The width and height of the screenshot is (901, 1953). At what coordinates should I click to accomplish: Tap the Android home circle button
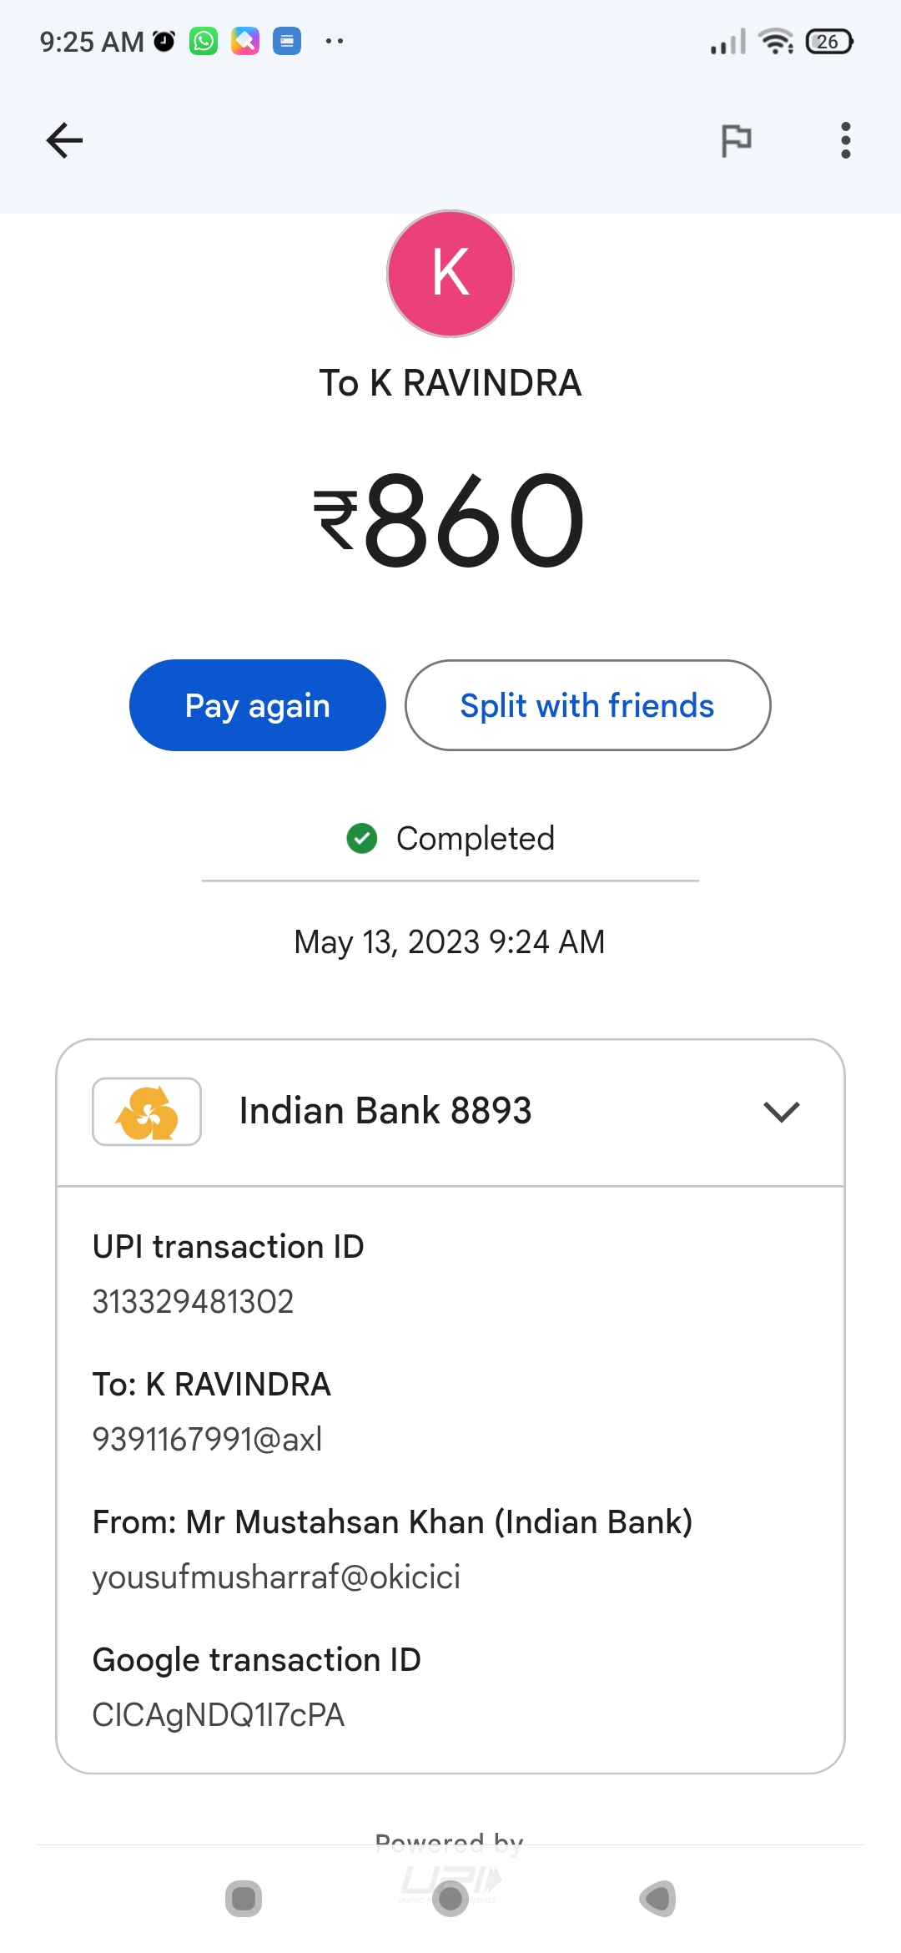coord(450,1899)
